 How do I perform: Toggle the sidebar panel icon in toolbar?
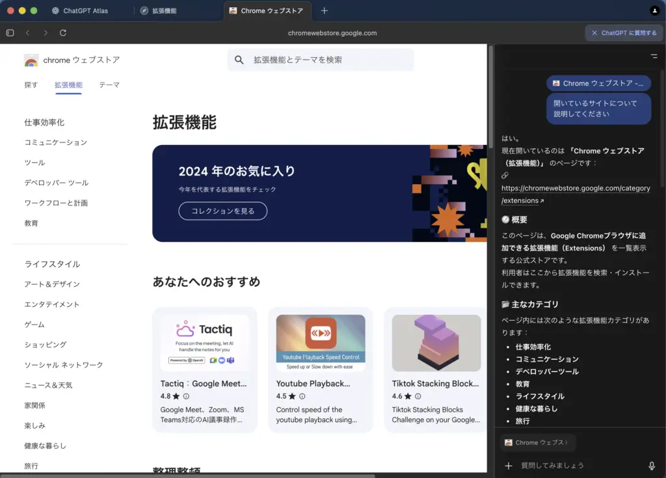point(10,33)
